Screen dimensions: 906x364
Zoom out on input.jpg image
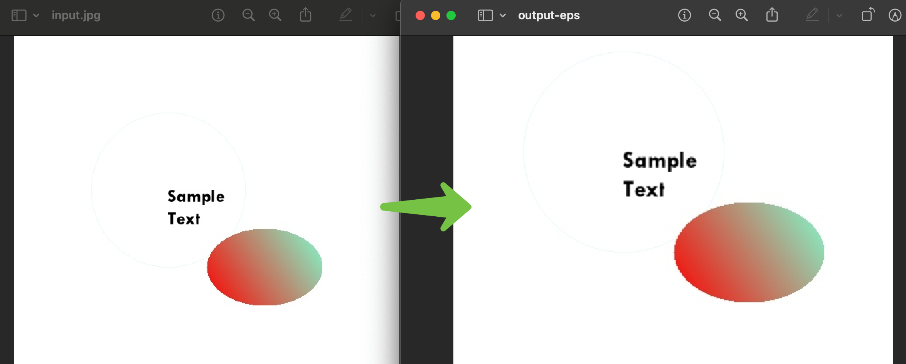point(248,15)
